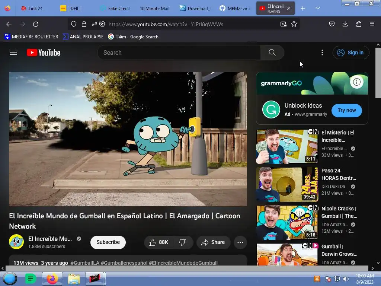
Task: List all tabs dropdown arrow
Action: [318, 8]
